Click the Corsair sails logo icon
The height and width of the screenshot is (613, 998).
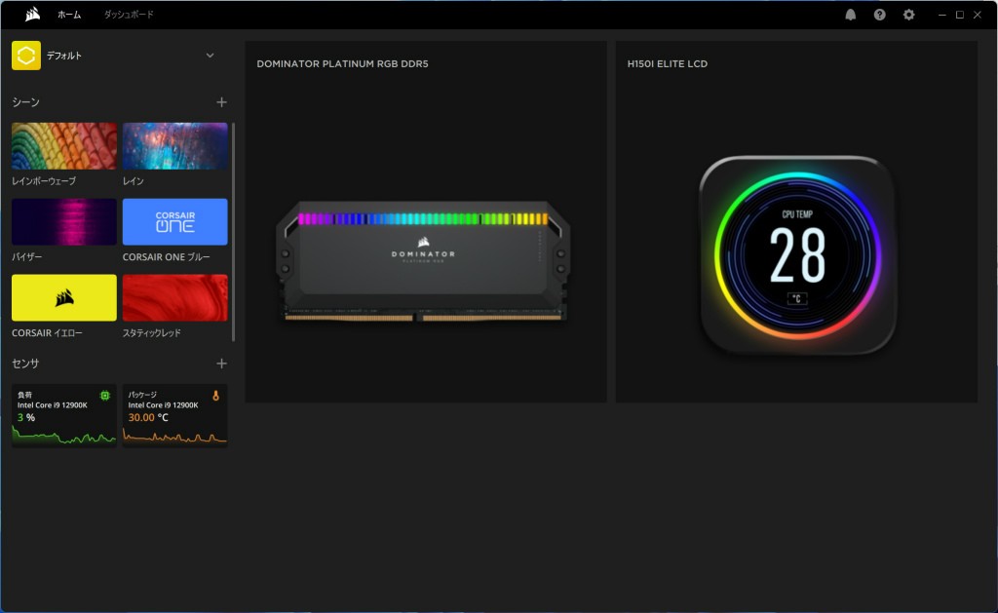click(32, 15)
